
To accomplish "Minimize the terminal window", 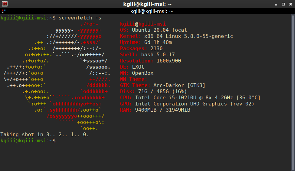I will pyautogui.click(x=276, y=4).
